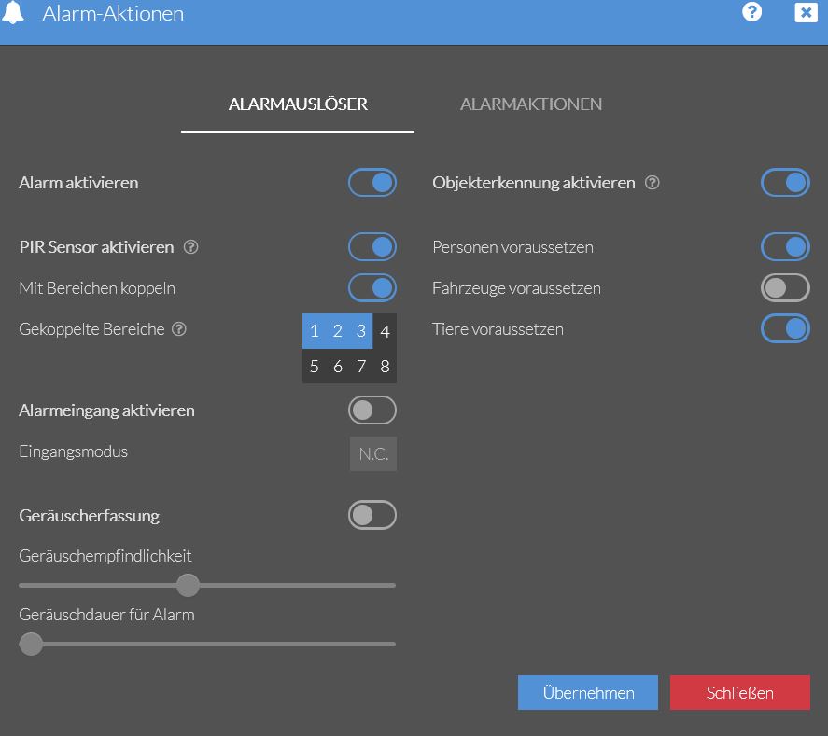Screen dimensions: 828x736
Task: Close the Alarm-Aktionen dialog with X icon
Action: (x=806, y=12)
